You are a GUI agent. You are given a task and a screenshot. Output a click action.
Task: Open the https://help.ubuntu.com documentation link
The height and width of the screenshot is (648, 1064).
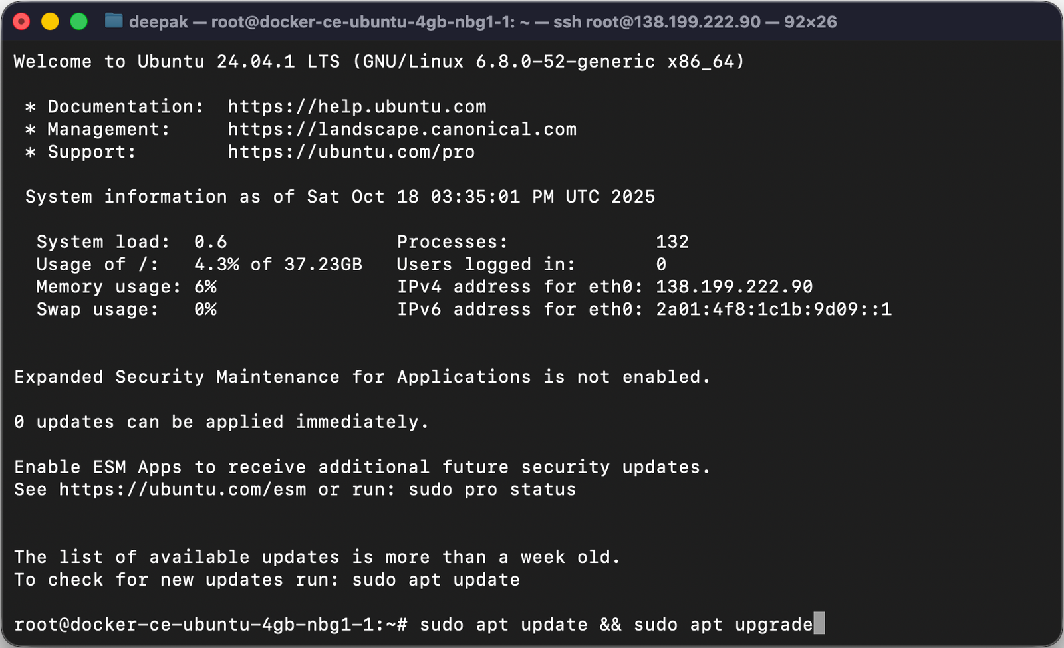tap(356, 106)
